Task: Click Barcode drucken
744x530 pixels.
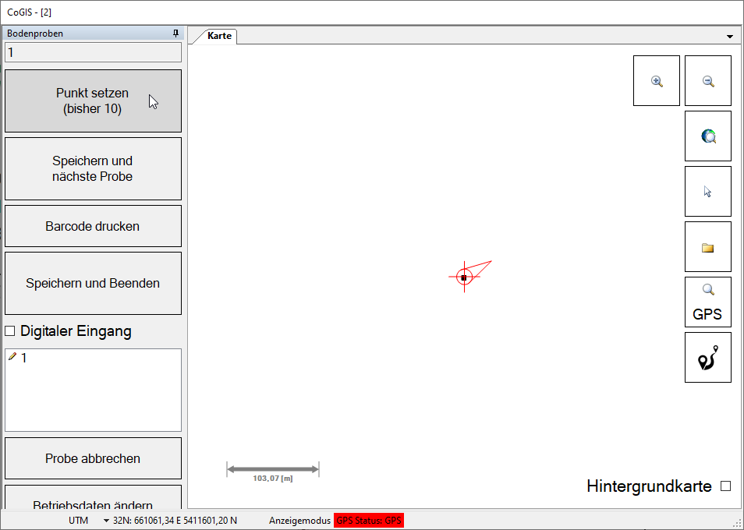Action: point(93,225)
